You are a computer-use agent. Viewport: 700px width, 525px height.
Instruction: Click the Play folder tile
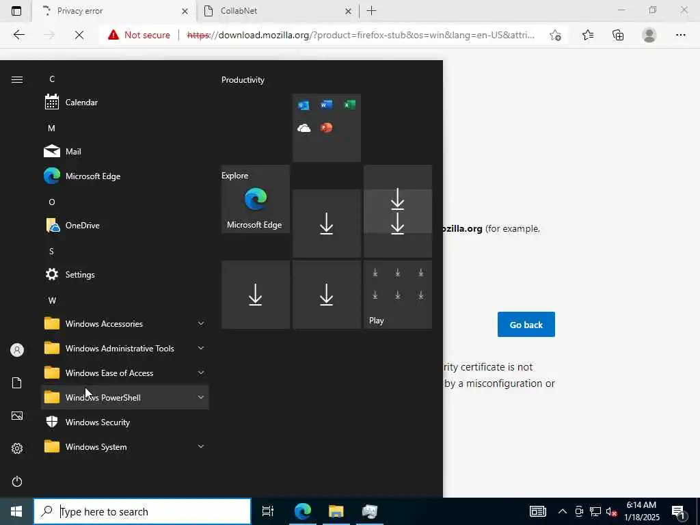pos(397,295)
